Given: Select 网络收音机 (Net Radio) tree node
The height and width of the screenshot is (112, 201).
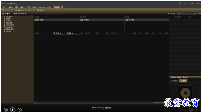Looking at the screenshot, I should [10, 29].
